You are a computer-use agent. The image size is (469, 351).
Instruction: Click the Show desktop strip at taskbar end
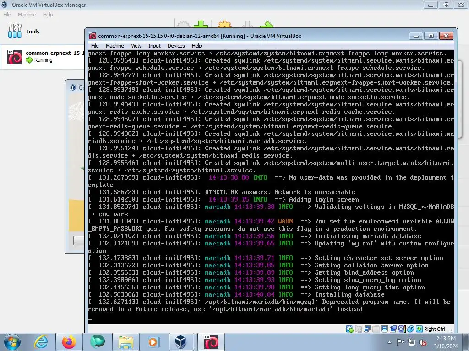[x=467, y=342]
